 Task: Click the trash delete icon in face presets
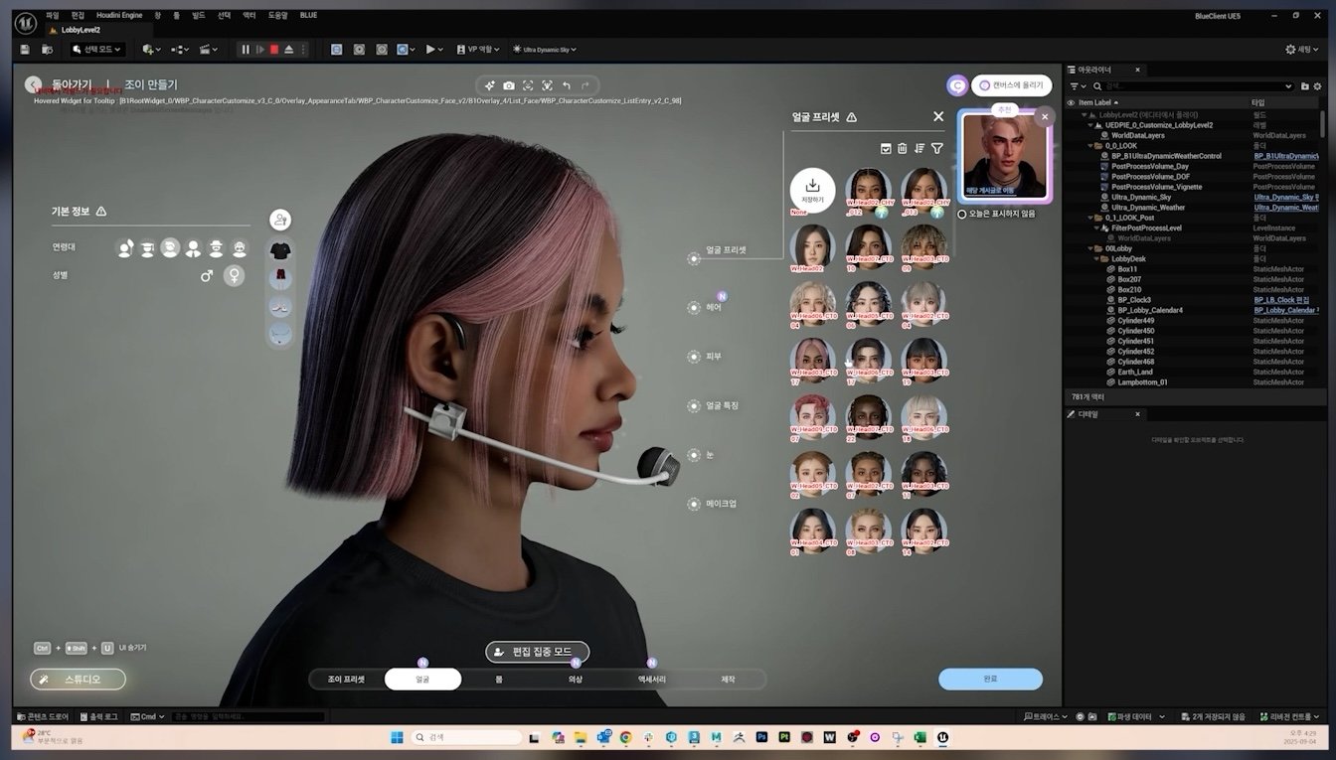(903, 148)
